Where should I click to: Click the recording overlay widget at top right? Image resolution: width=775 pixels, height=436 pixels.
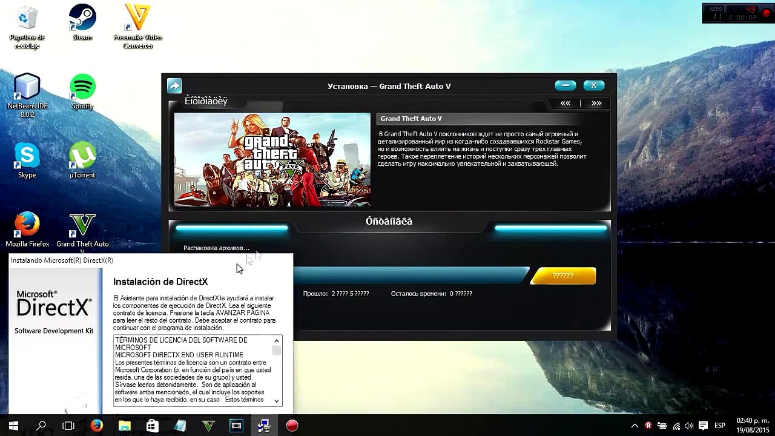737,13
